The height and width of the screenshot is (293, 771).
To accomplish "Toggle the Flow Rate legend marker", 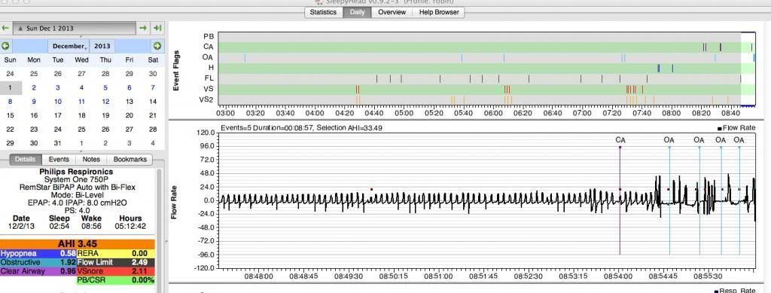I will (x=719, y=128).
